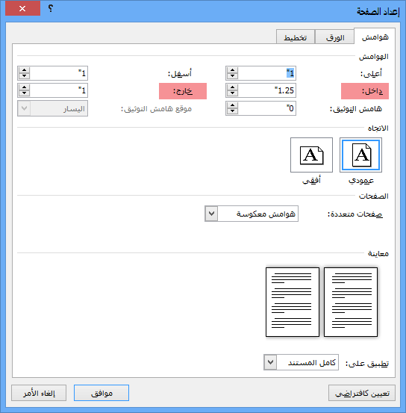The image size is (406, 413).
Task: Switch to the paper (الورق) tab
Action: pos(335,37)
